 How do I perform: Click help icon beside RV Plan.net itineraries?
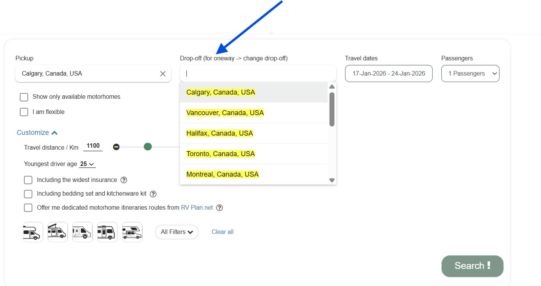[220, 208]
